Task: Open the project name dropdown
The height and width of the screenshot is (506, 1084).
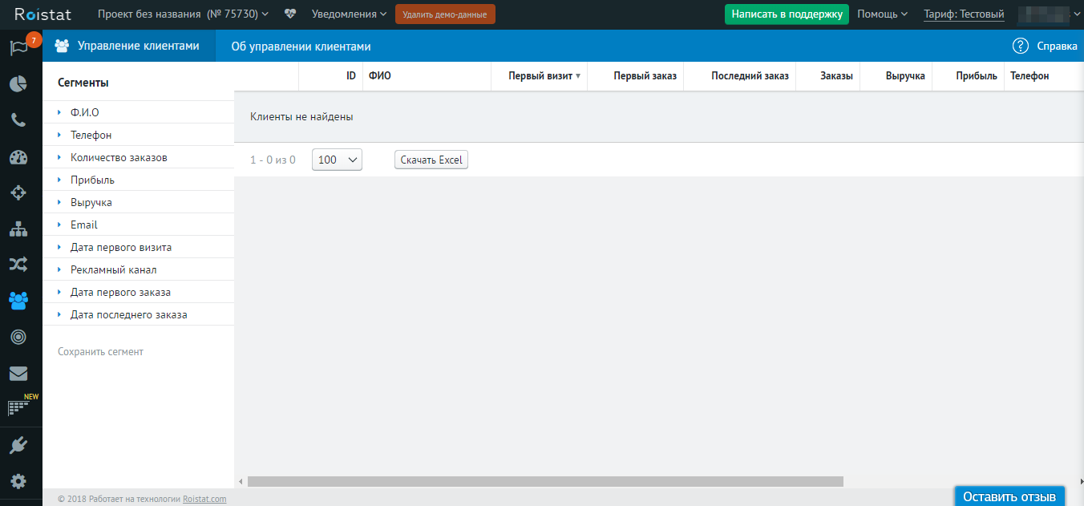Action: (x=184, y=14)
